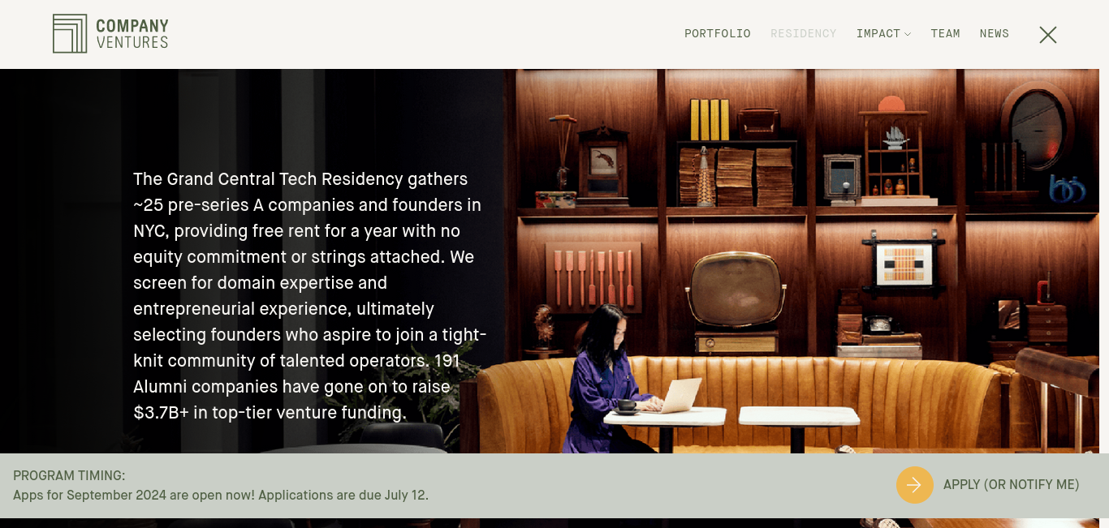This screenshot has height=528, width=1109.
Task: Open the Portfolio page
Action: coord(718,34)
